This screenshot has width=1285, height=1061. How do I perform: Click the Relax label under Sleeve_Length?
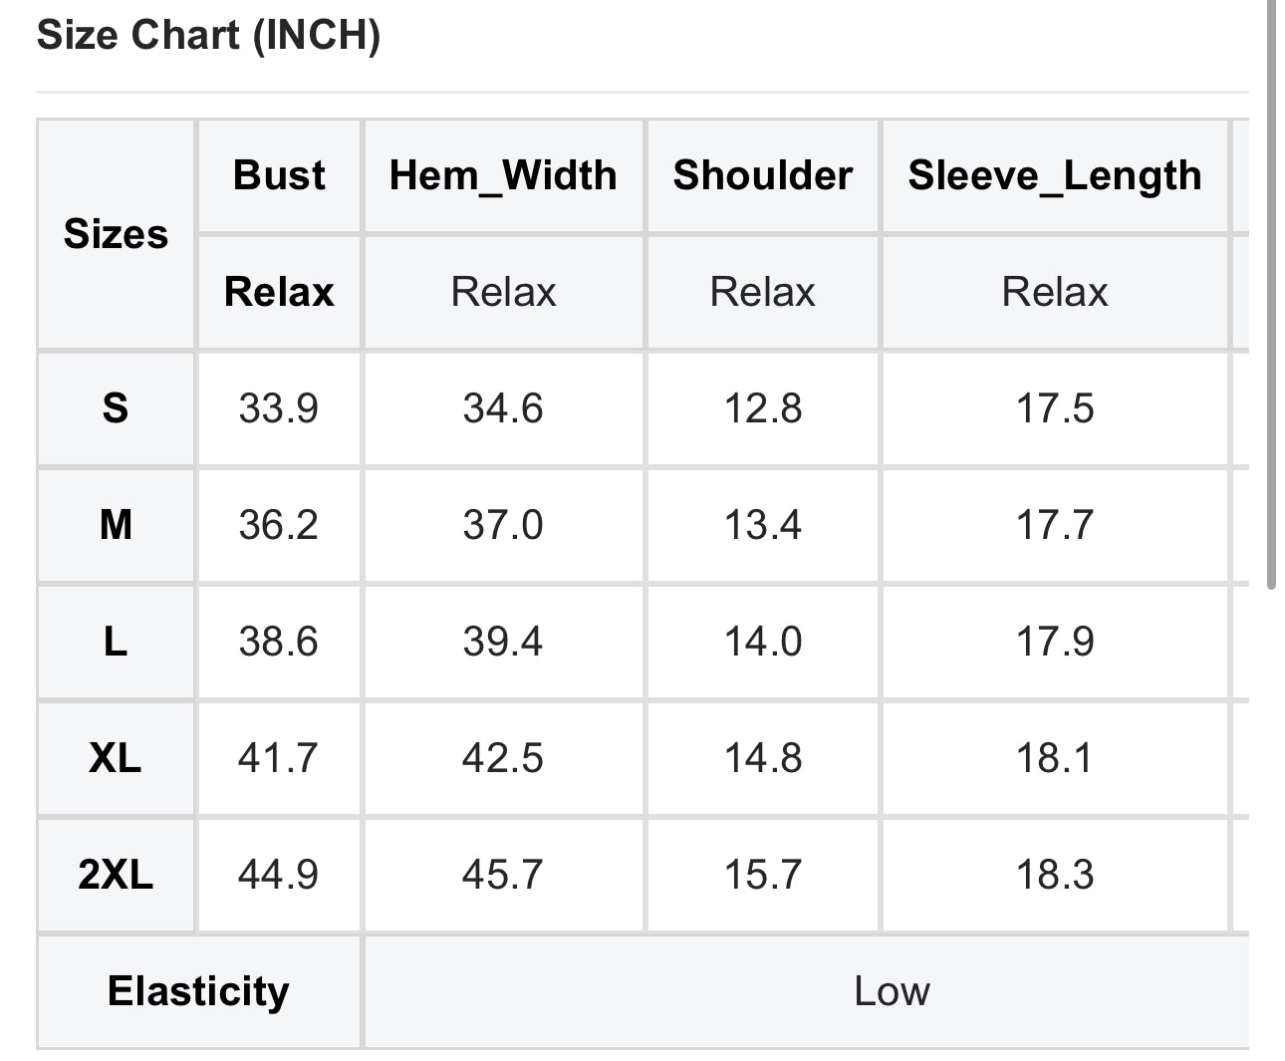point(1054,292)
